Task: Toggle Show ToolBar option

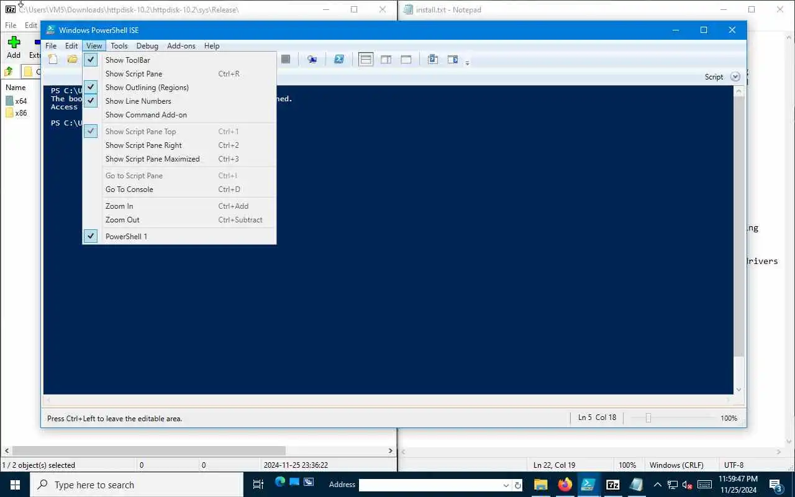Action: coord(179,60)
